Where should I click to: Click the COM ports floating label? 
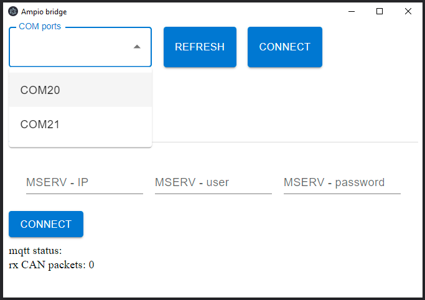click(40, 26)
